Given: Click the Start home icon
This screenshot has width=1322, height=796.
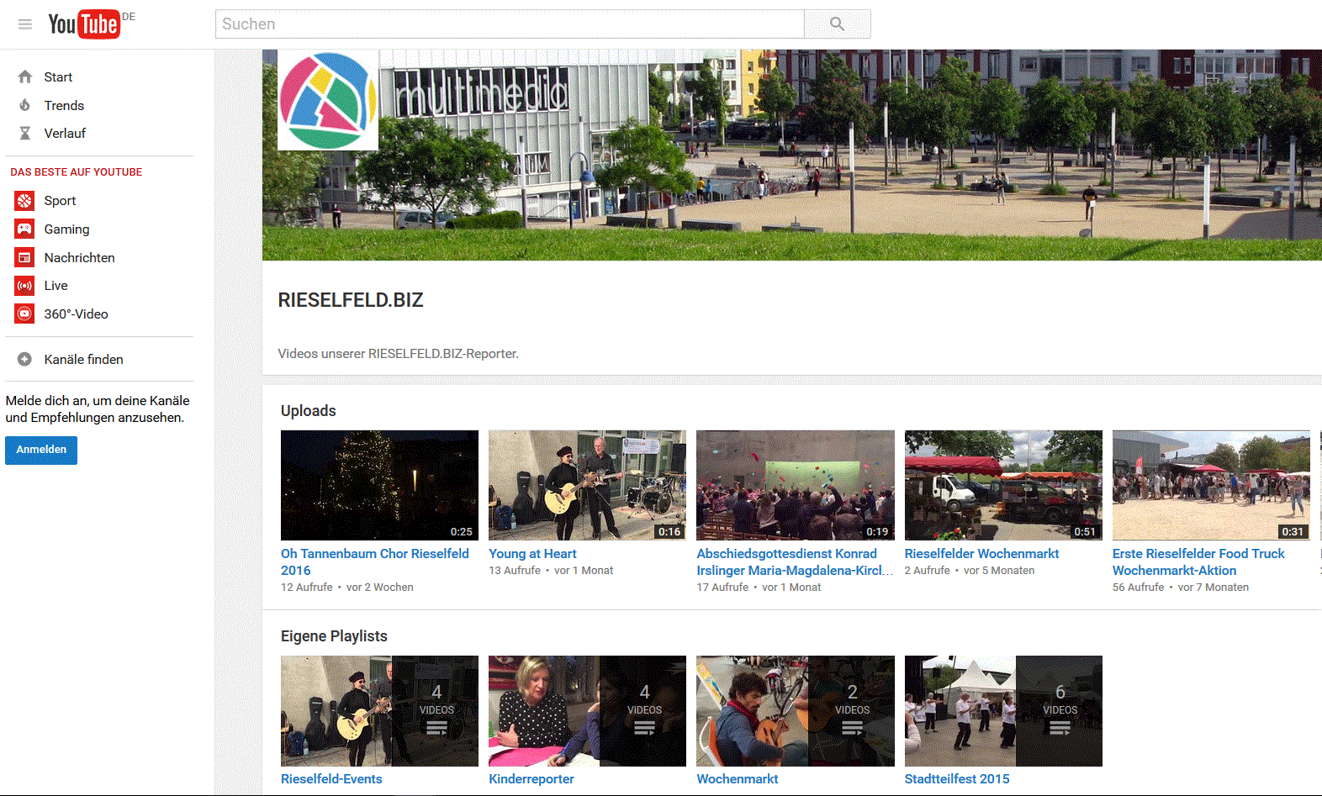Looking at the screenshot, I should coord(25,76).
